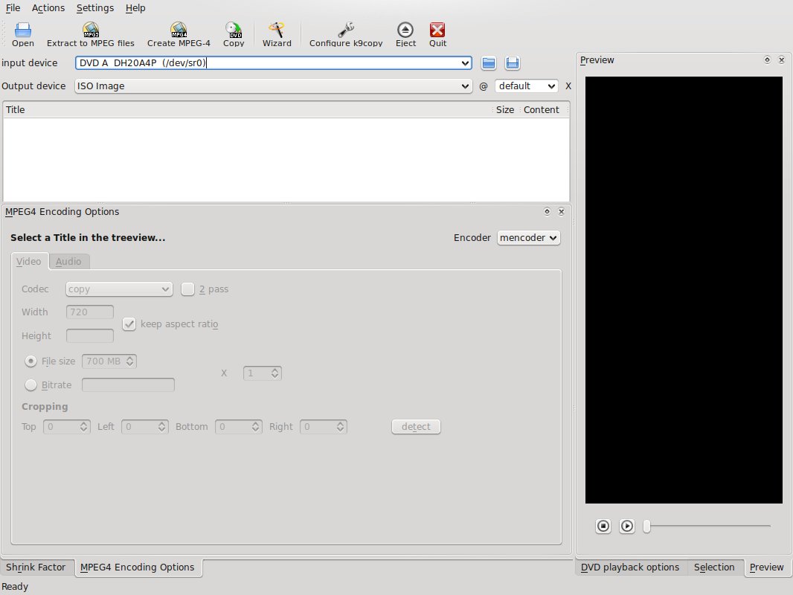
Task: Open the Help menu
Action: (135, 8)
